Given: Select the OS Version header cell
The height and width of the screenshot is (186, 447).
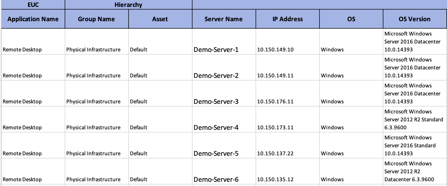Looking at the screenshot, I should (415, 19).
